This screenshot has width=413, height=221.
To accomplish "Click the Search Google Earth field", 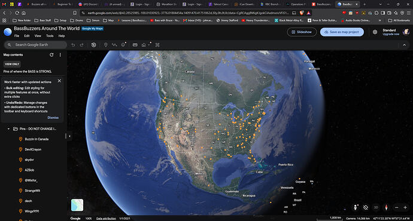I will coord(35,45).
